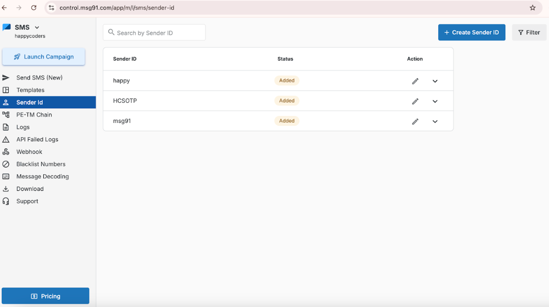Image resolution: width=549 pixels, height=307 pixels.
Task: Click the Action column header
Action: click(415, 59)
